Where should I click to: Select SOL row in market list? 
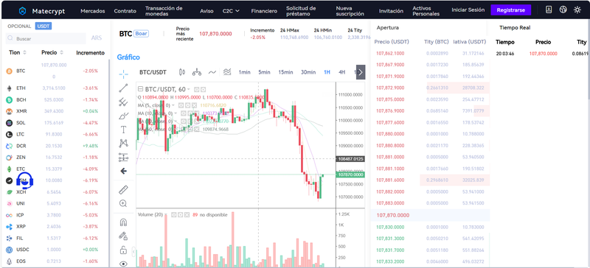pyautogui.click(x=55, y=123)
